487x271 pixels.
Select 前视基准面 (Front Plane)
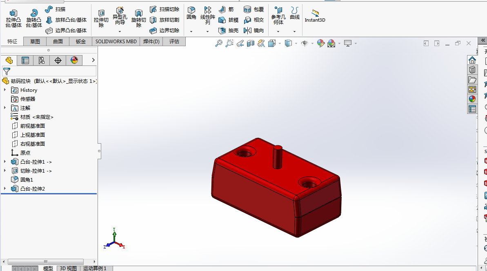point(28,126)
